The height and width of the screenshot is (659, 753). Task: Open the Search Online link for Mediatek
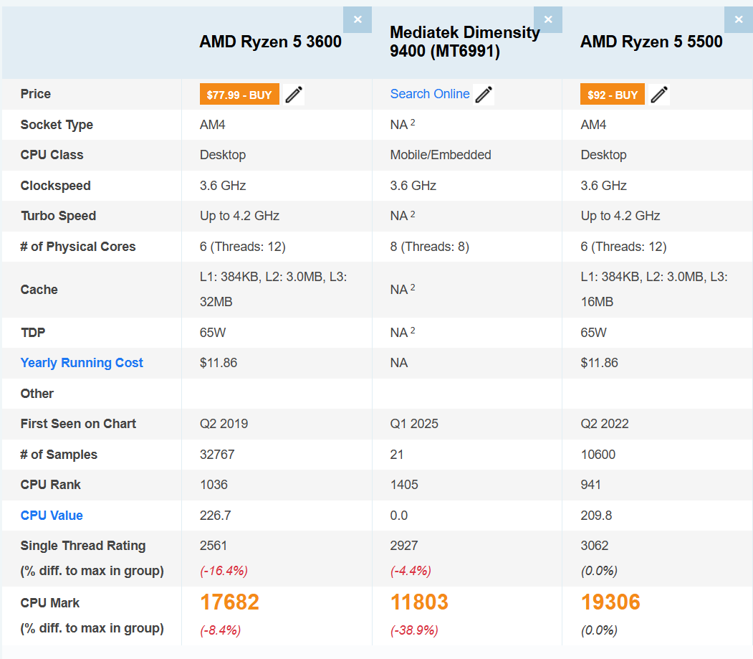point(430,94)
